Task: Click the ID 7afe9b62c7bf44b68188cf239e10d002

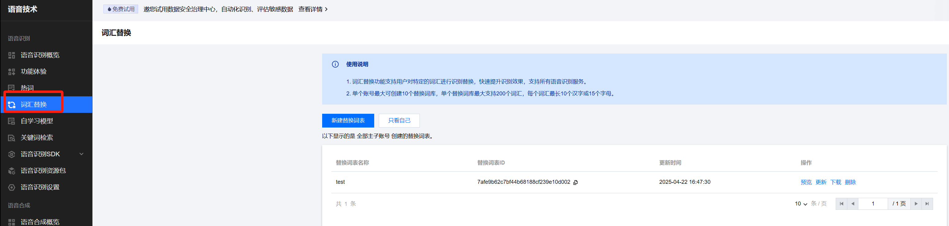Action: pyautogui.click(x=524, y=182)
